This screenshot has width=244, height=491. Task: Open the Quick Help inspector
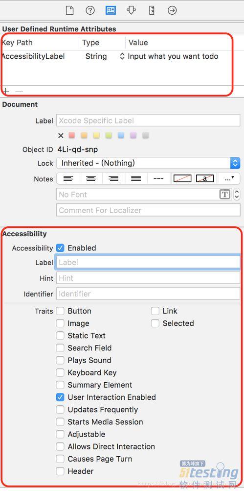coord(90,10)
